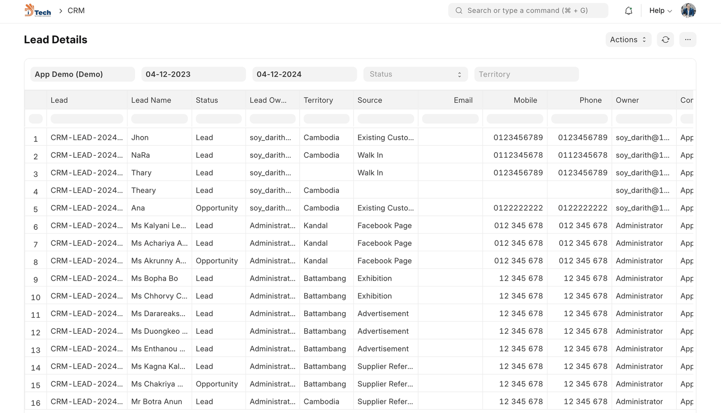Click the Source column header
This screenshot has height=413, width=721.
pyautogui.click(x=370, y=100)
